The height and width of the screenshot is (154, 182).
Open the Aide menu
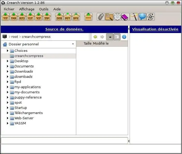57,9
